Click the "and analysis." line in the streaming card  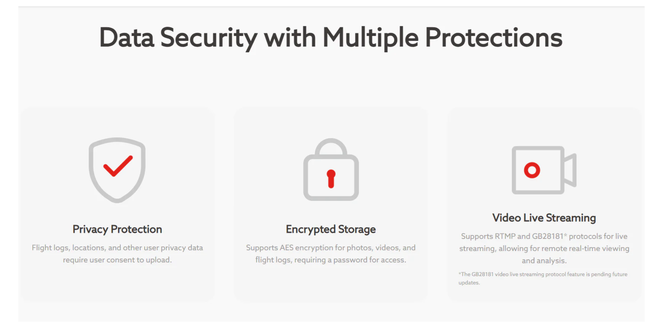click(544, 261)
